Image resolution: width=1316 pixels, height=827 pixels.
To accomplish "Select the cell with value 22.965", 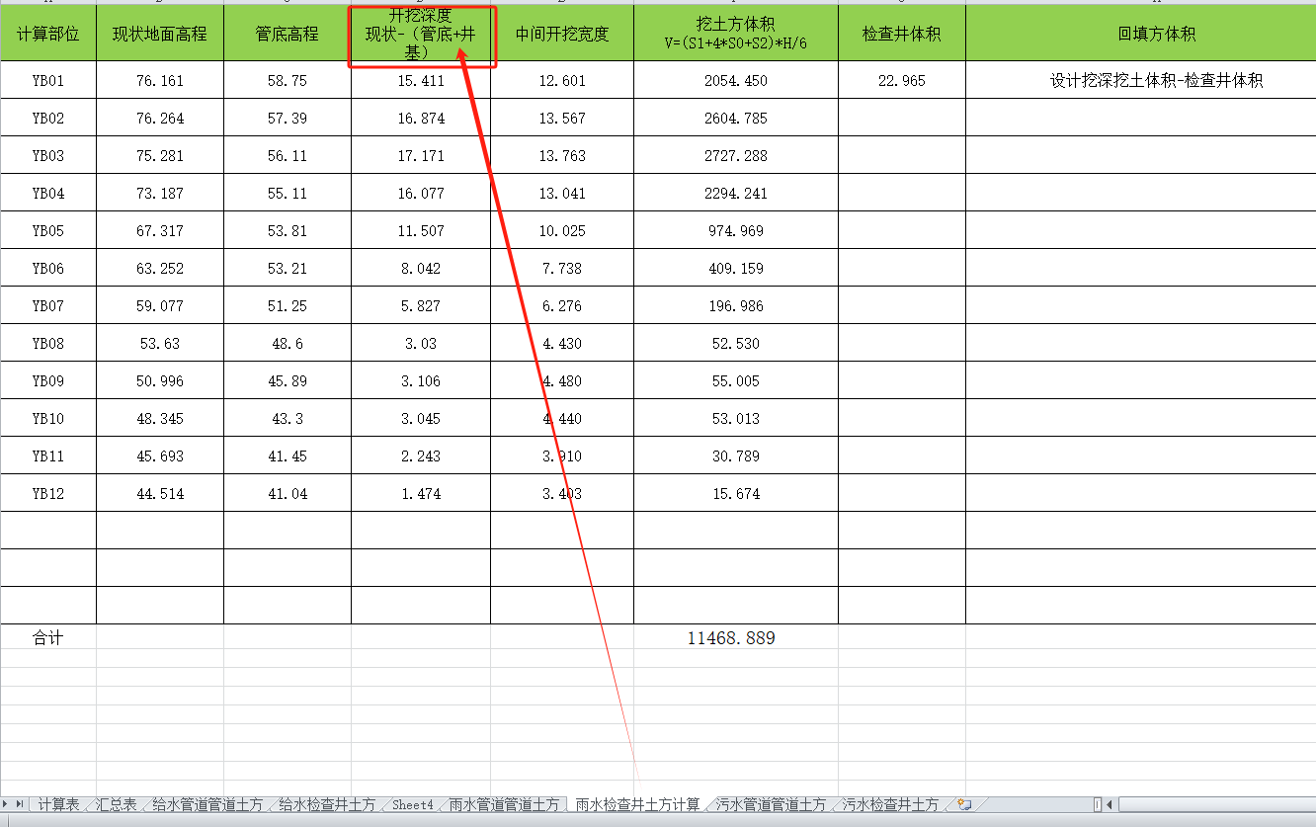I will coord(902,80).
